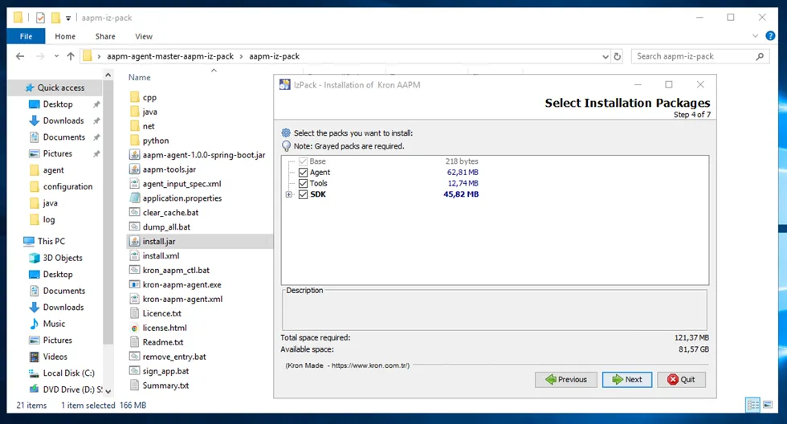
Task: Open Documents under Quick access
Action: coord(63,137)
